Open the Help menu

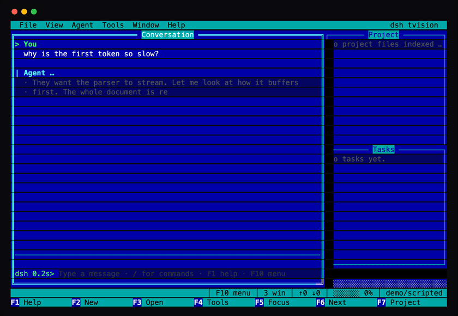(176, 25)
